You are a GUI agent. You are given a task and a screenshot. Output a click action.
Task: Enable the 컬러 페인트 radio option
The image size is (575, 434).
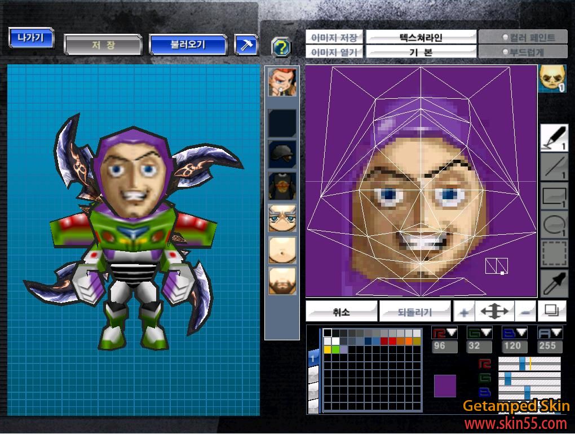point(523,37)
